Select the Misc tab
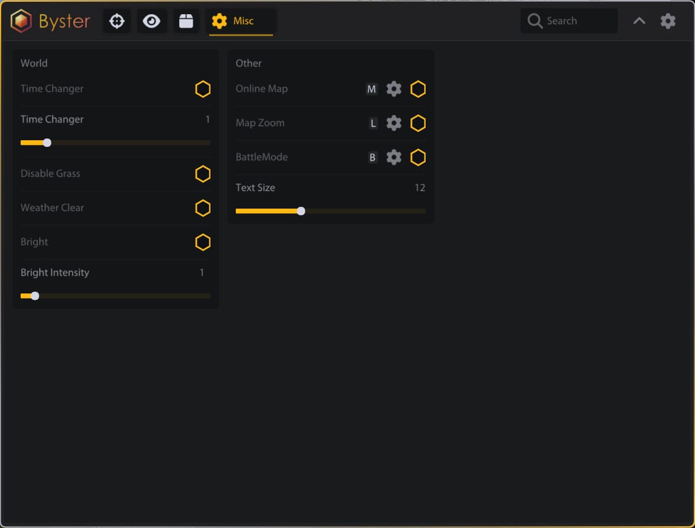The width and height of the screenshot is (695, 528). point(241,21)
